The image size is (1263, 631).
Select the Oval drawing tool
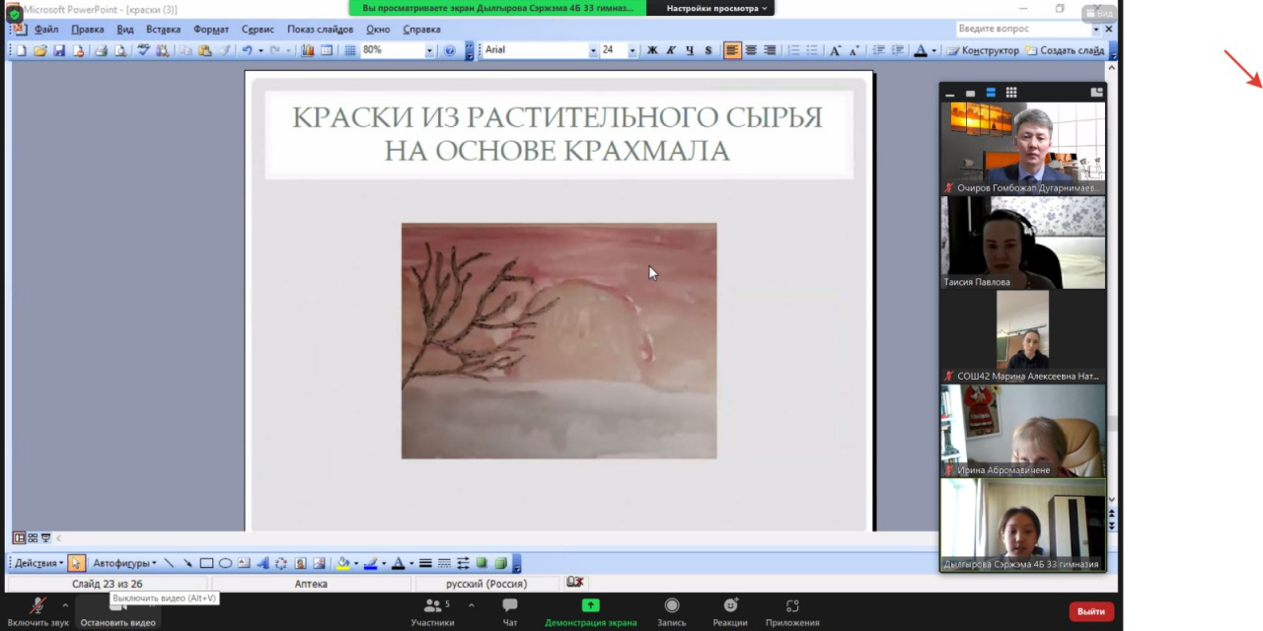225,563
